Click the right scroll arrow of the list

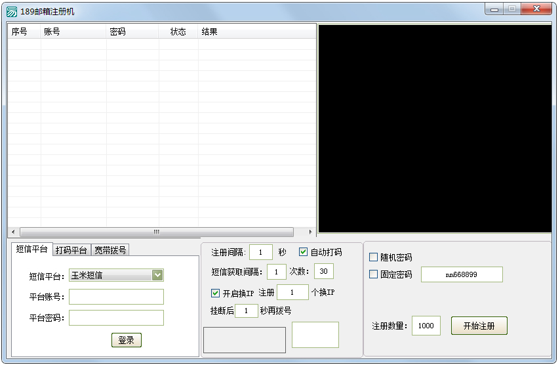click(310, 232)
